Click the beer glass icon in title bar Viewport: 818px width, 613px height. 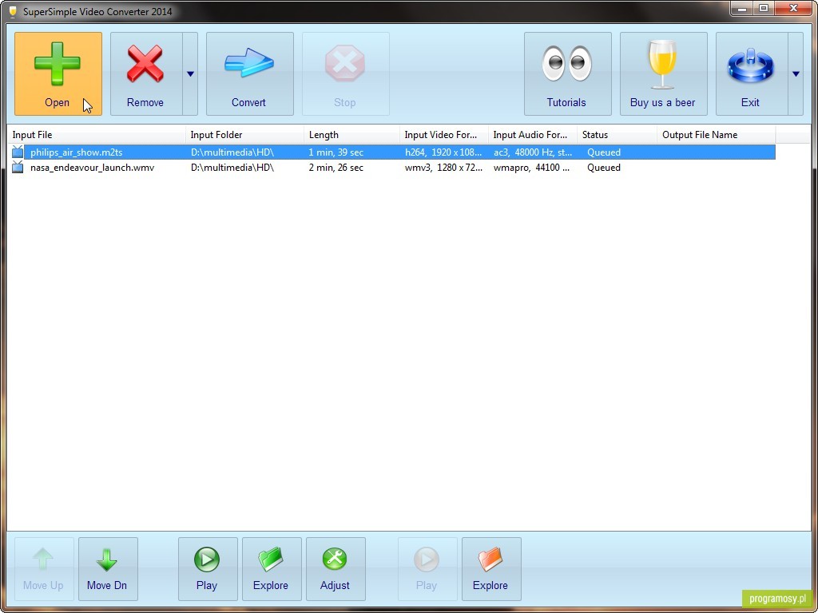13,11
